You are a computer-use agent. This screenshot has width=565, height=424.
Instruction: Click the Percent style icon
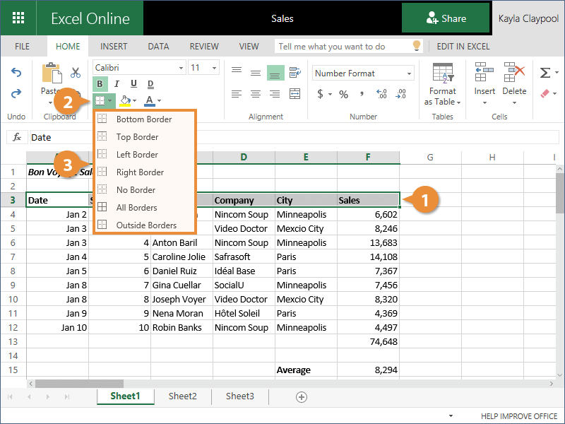[343, 94]
